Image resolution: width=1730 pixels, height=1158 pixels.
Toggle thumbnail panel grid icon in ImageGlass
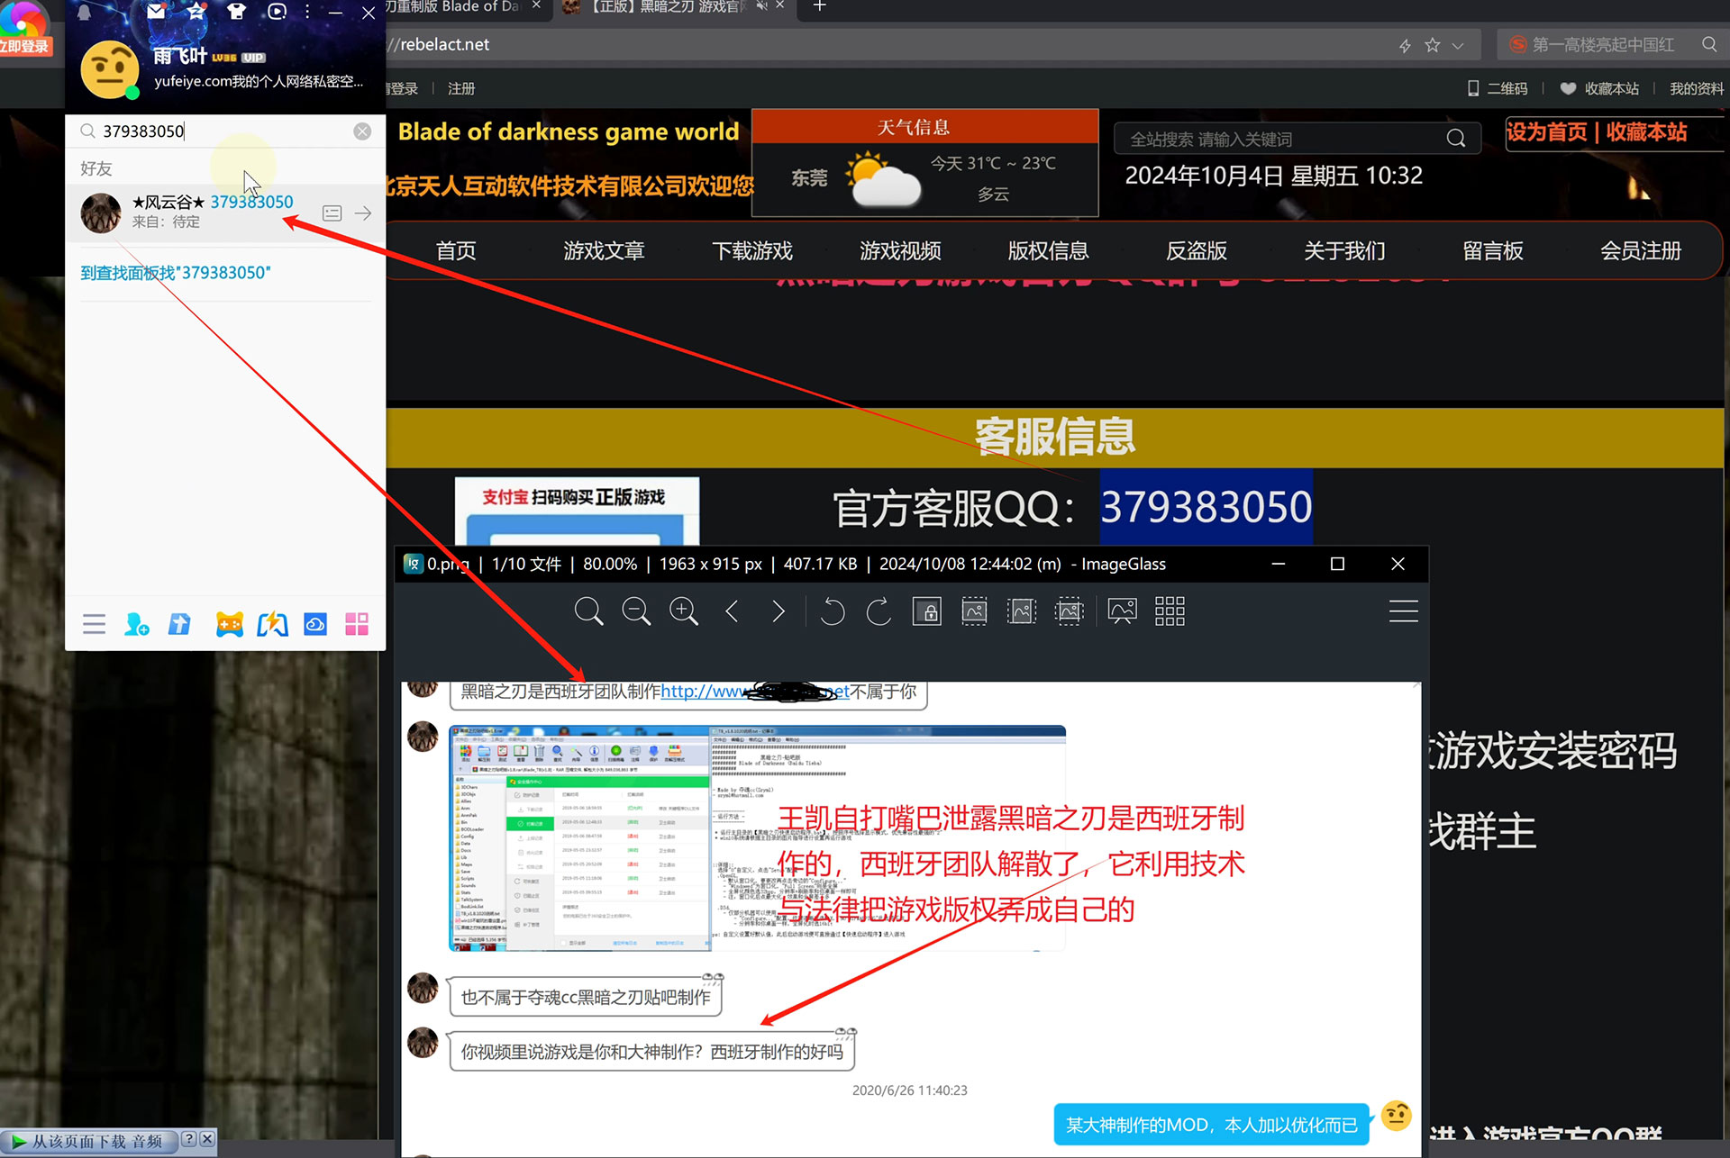point(1170,611)
